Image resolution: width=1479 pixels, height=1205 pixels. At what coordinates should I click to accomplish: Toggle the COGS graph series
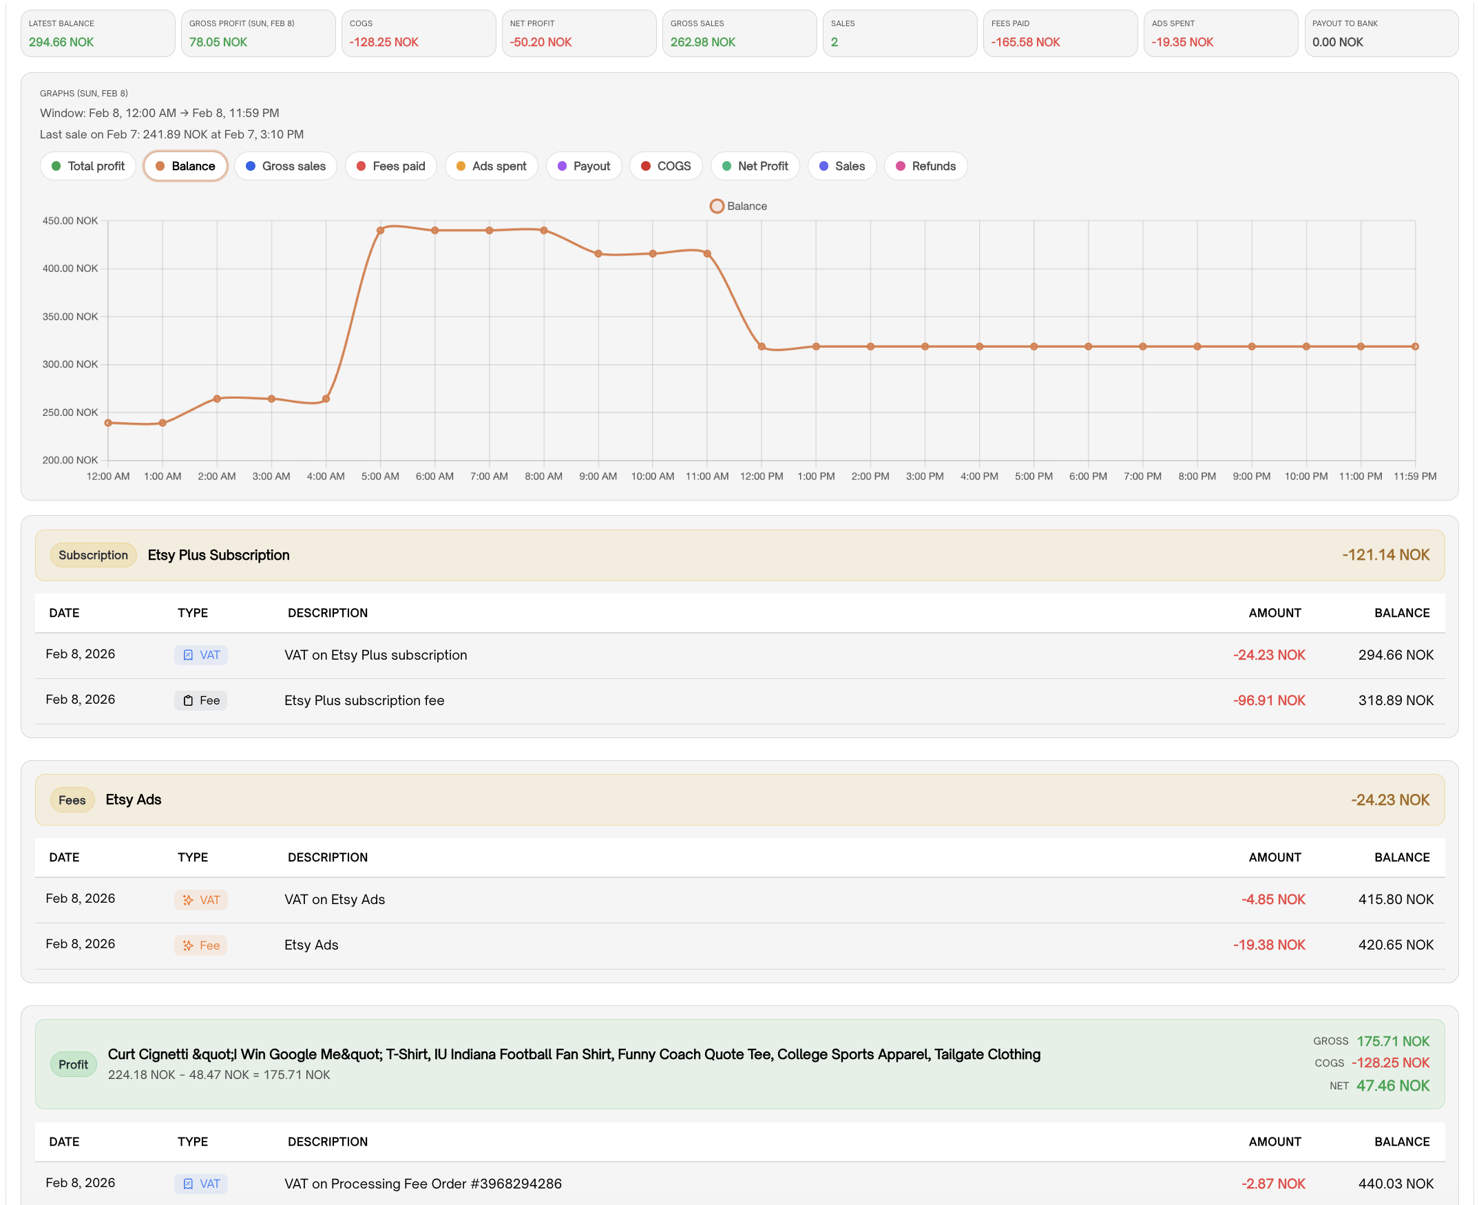tap(666, 166)
